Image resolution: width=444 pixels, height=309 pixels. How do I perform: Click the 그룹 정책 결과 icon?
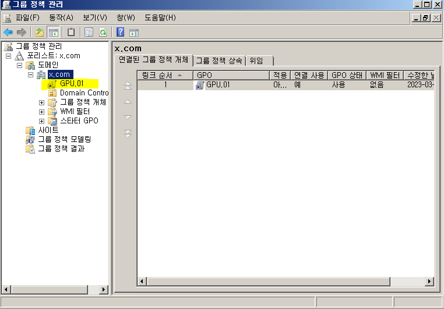(30, 149)
